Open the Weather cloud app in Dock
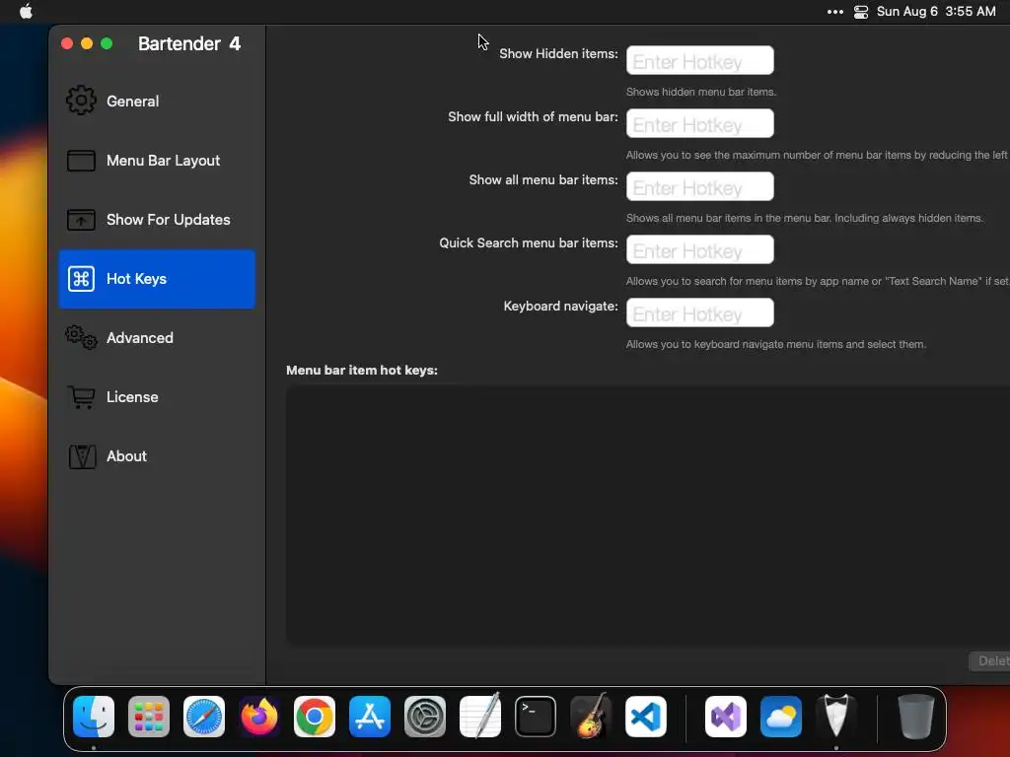1010x757 pixels. pos(781,717)
